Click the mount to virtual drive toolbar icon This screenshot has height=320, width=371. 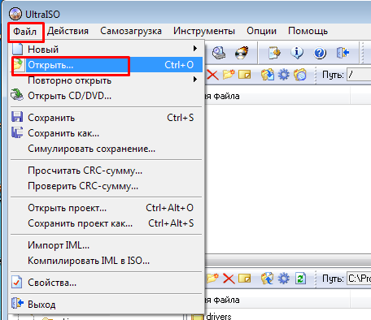[219, 53]
